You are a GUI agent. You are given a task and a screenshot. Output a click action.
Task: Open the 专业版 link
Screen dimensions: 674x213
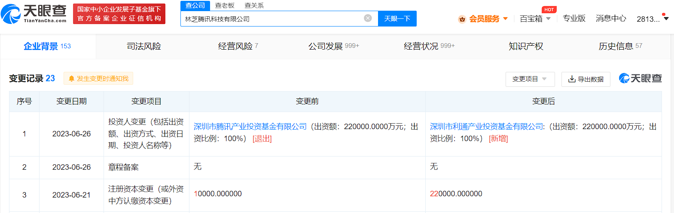(x=574, y=18)
